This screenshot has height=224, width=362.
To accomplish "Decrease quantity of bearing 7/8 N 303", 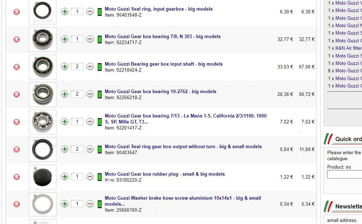I will (x=90, y=39).
